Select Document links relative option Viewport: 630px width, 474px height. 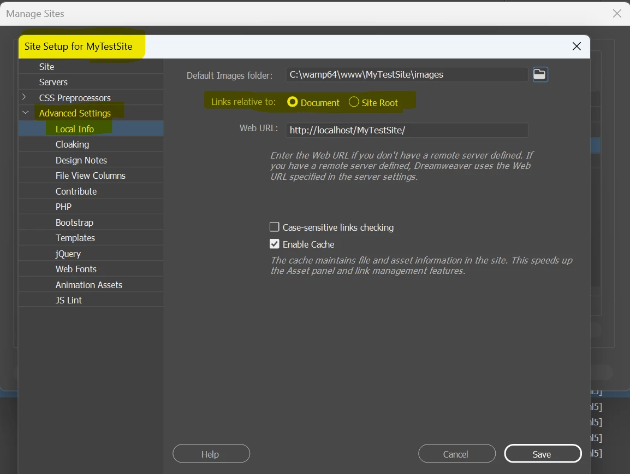293,102
